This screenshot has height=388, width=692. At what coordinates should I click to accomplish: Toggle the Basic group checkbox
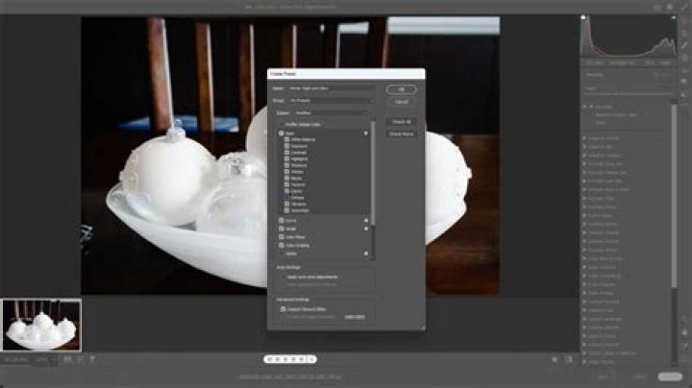281,133
